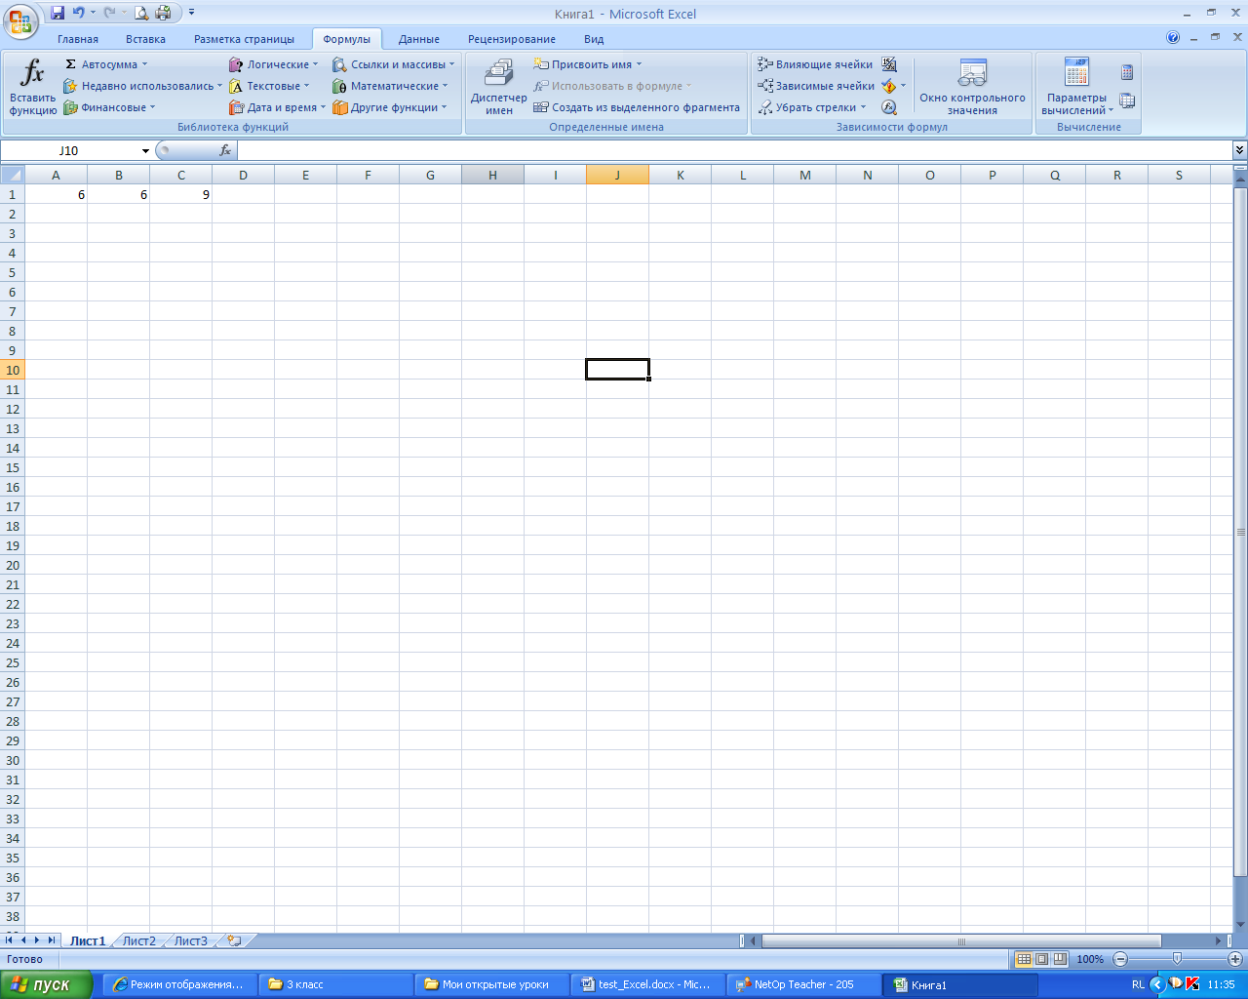Screen dimensions: 1248x999
Task: Click the formula bar fx icon
Action: (225, 150)
